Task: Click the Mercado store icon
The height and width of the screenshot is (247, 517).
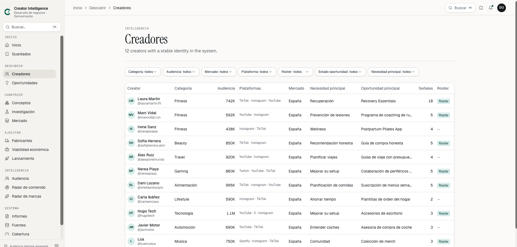Action: point(7,121)
